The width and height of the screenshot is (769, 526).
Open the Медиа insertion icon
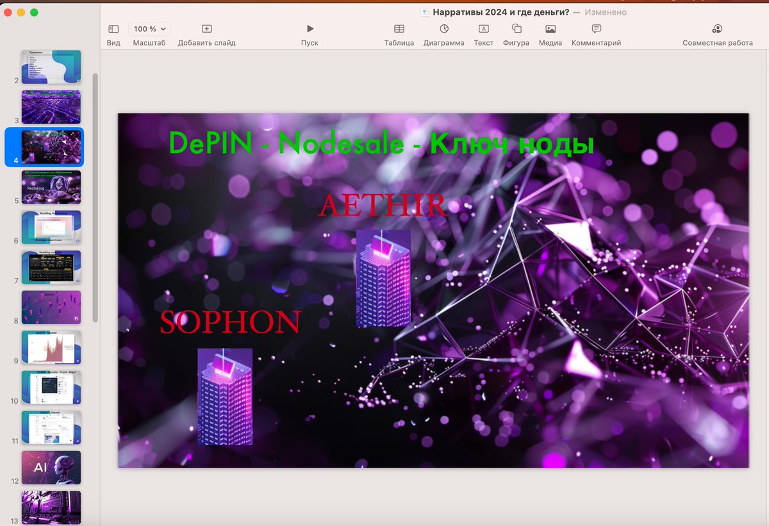pos(550,29)
